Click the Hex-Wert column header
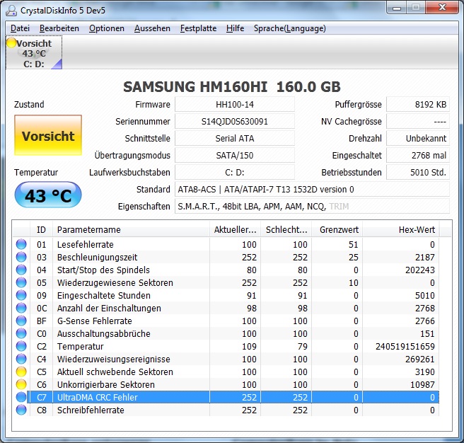The width and height of the screenshot is (464, 443). (401, 229)
